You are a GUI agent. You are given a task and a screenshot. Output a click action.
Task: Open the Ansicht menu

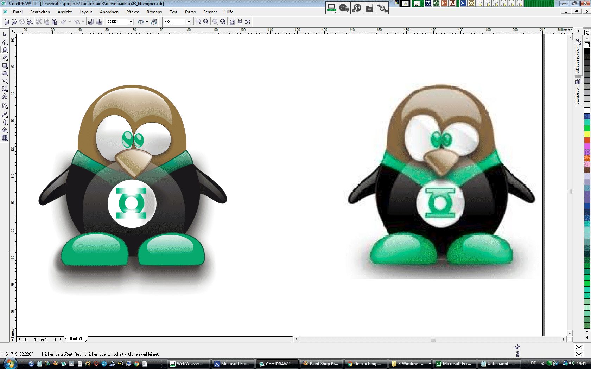click(x=65, y=12)
